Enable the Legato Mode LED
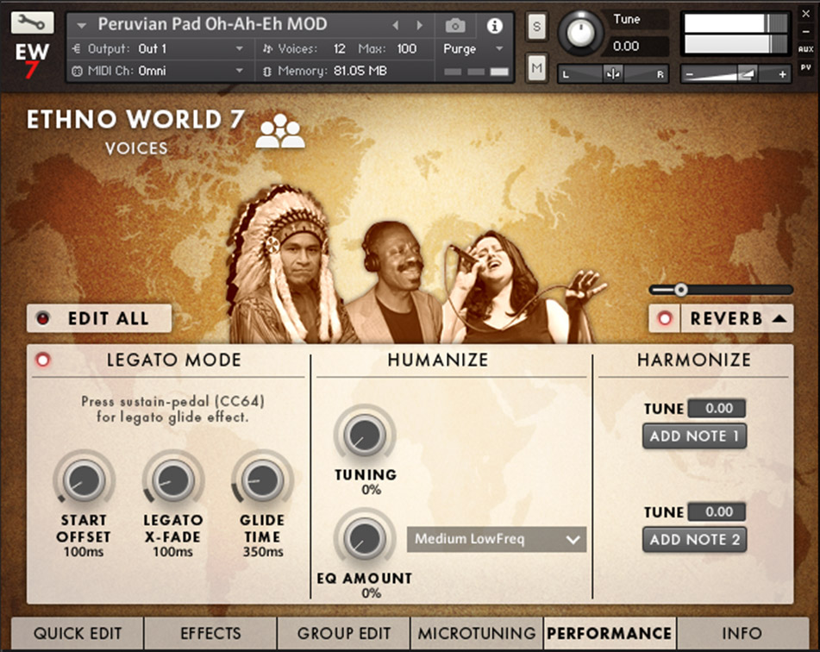Screen dimensions: 820x652 pos(43,360)
